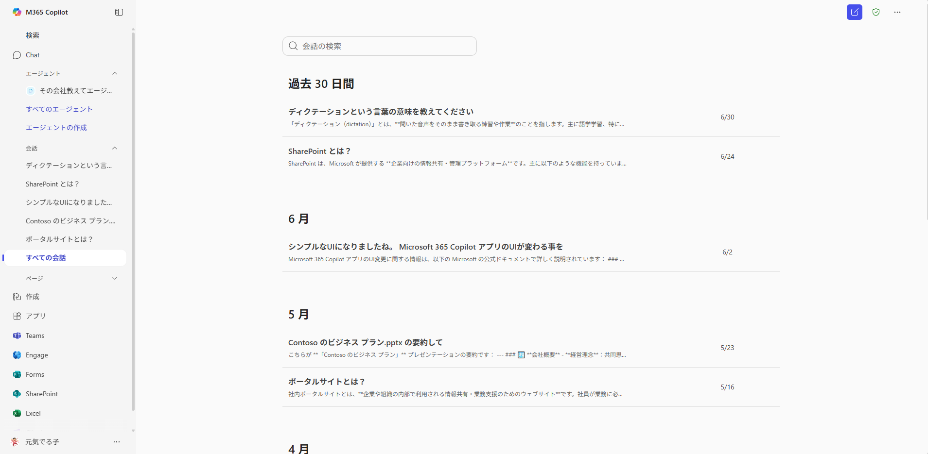Click その会社教えてエージェント agent icon
The width and height of the screenshot is (928, 454).
(x=31, y=91)
